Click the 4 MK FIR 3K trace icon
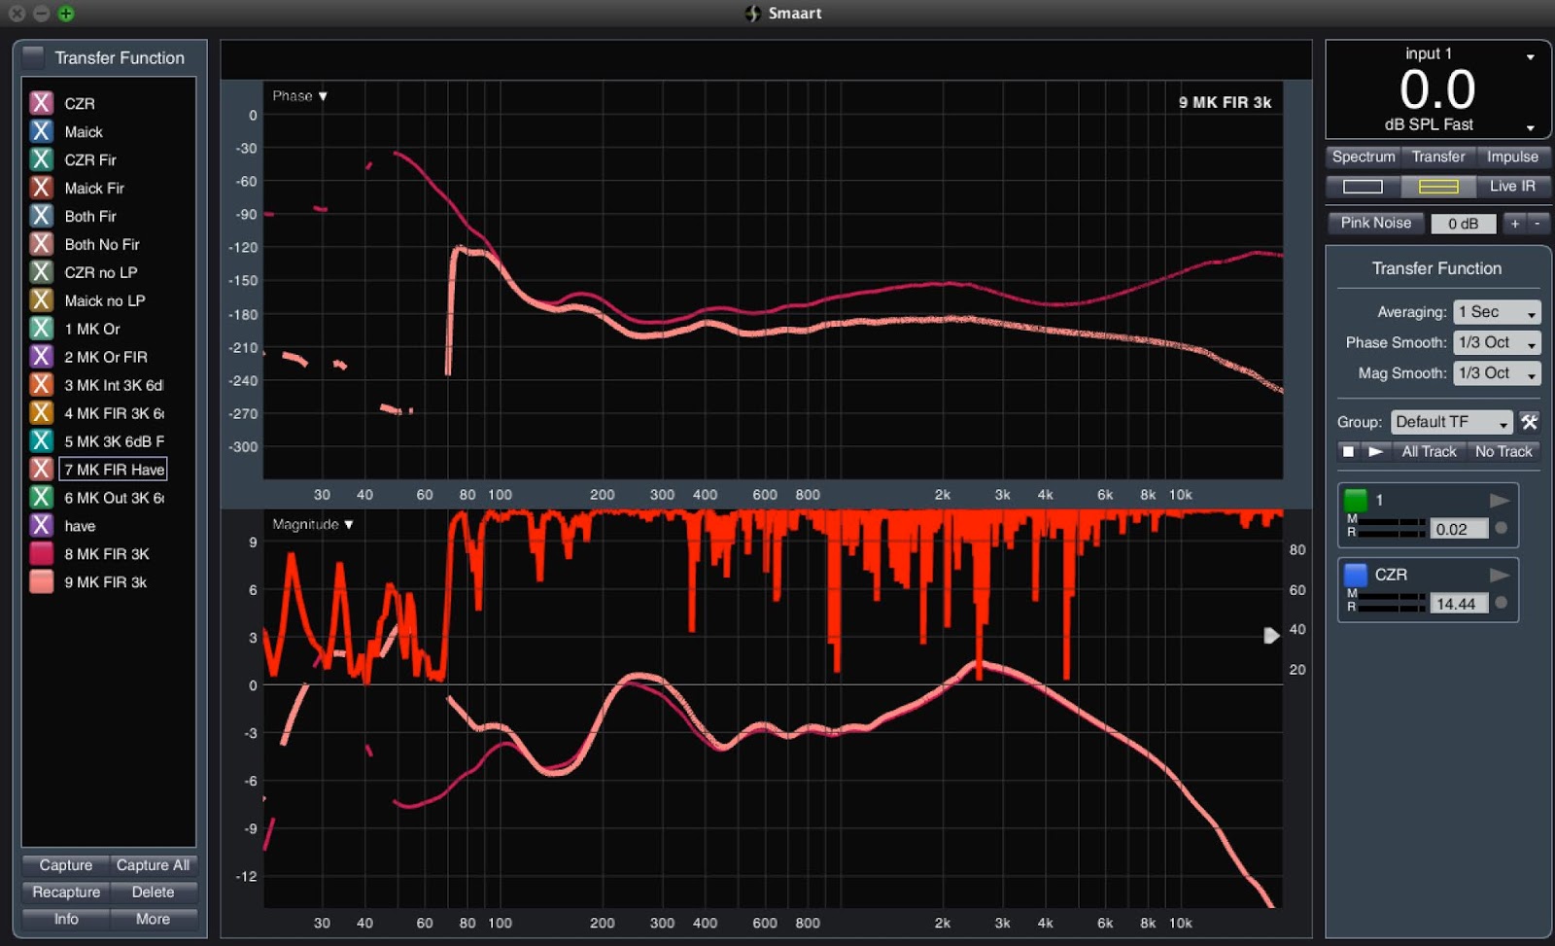Screen dimensions: 1555x946 [x=41, y=413]
